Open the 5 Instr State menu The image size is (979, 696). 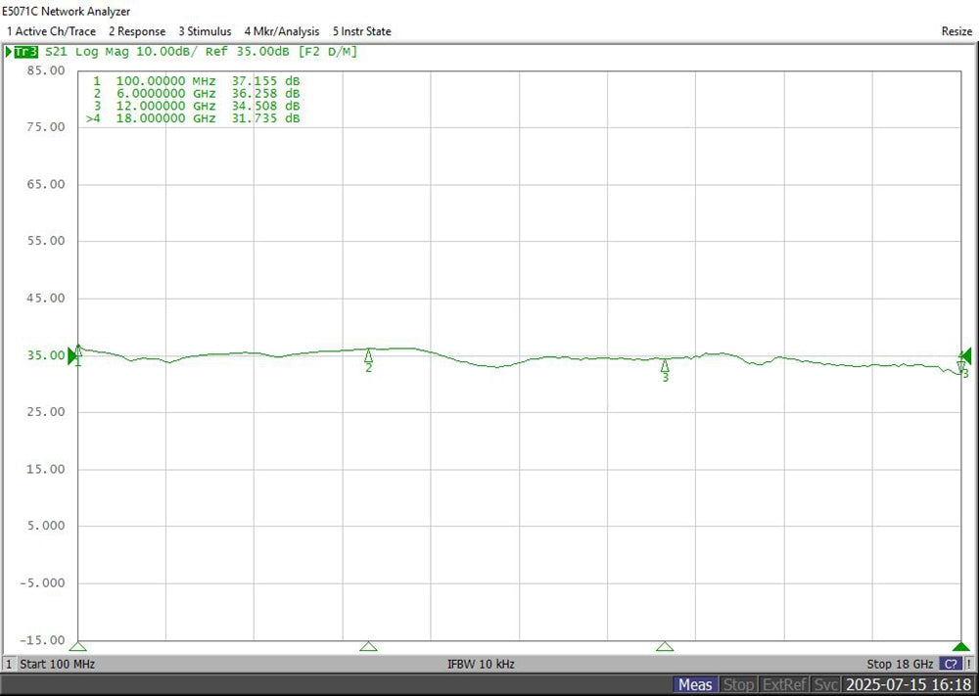[362, 31]
